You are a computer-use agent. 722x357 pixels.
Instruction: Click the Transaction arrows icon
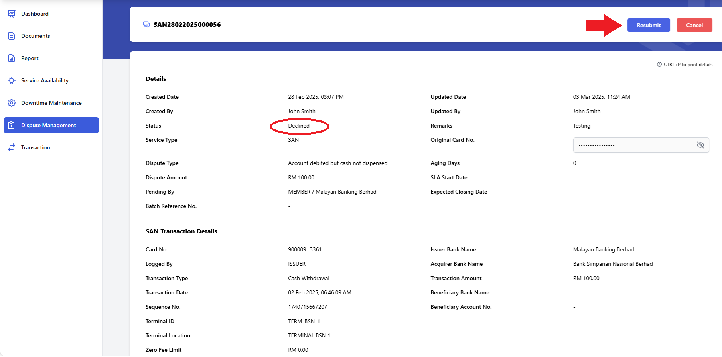(12, 147)
